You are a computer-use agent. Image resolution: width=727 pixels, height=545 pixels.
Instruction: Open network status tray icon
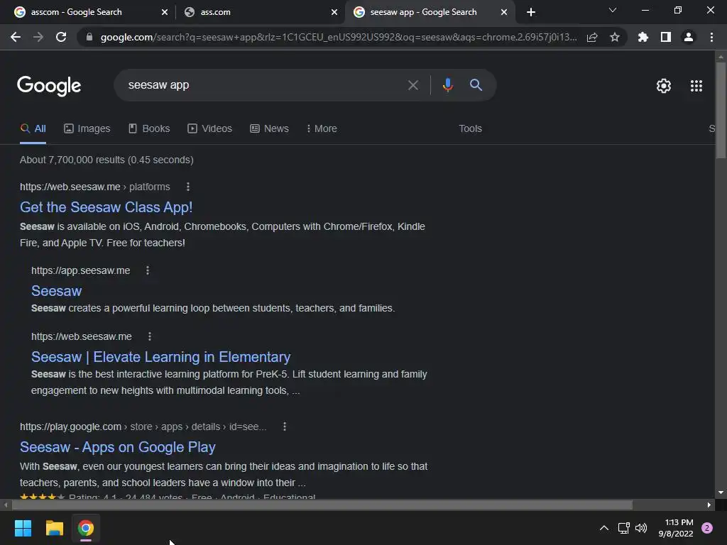click(623, 528)
